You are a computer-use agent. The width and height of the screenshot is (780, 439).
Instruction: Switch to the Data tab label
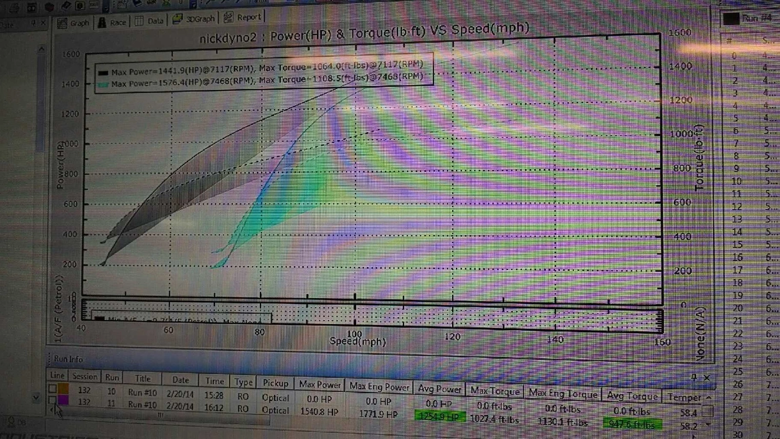[156, 21]
